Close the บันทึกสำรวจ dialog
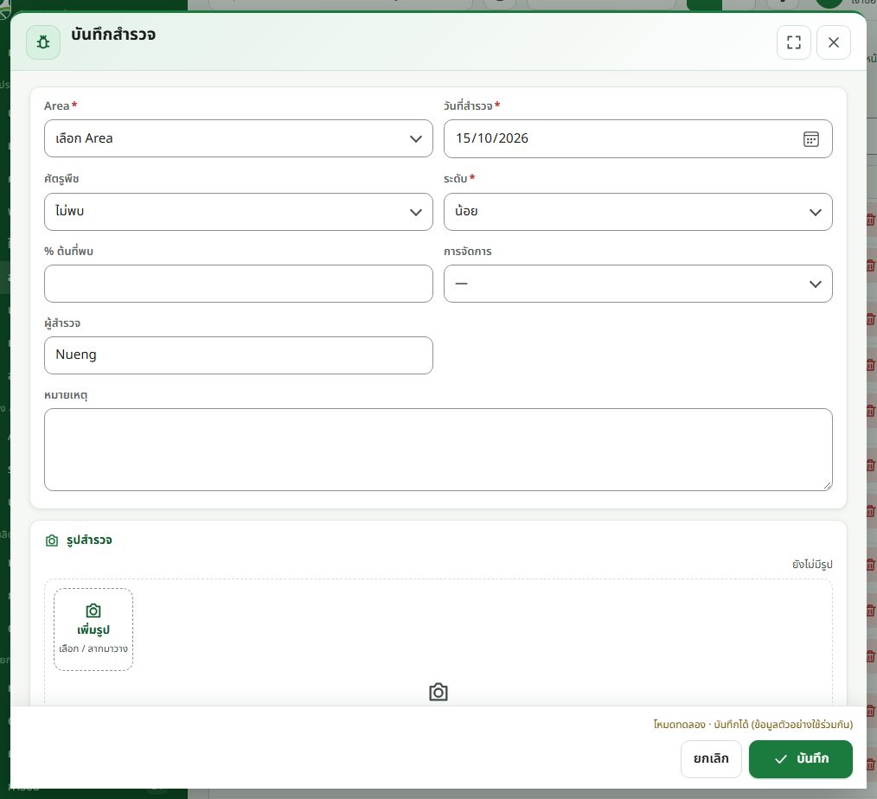 (834, 42)
